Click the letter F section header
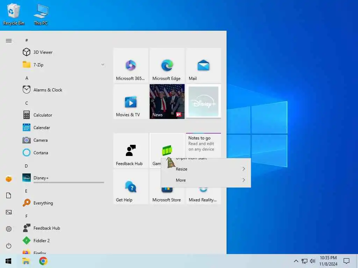Viewport: 358px width, 268px height. coord(27,216)
